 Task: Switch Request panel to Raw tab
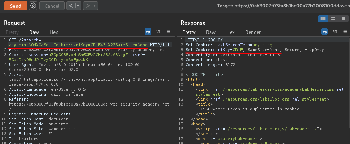(34, 32)
